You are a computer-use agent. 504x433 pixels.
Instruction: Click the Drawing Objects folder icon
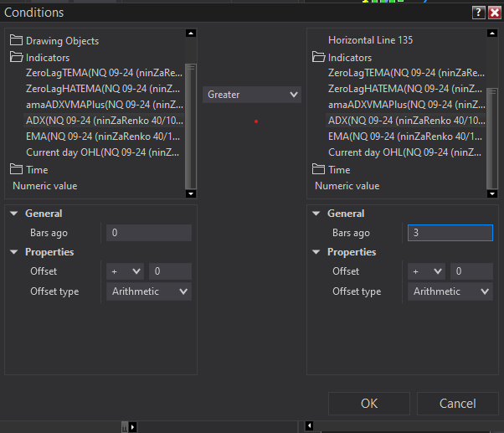click(17, 40)
